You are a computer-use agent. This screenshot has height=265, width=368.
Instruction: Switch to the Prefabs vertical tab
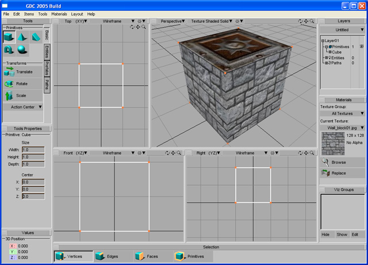click(47, 68)
